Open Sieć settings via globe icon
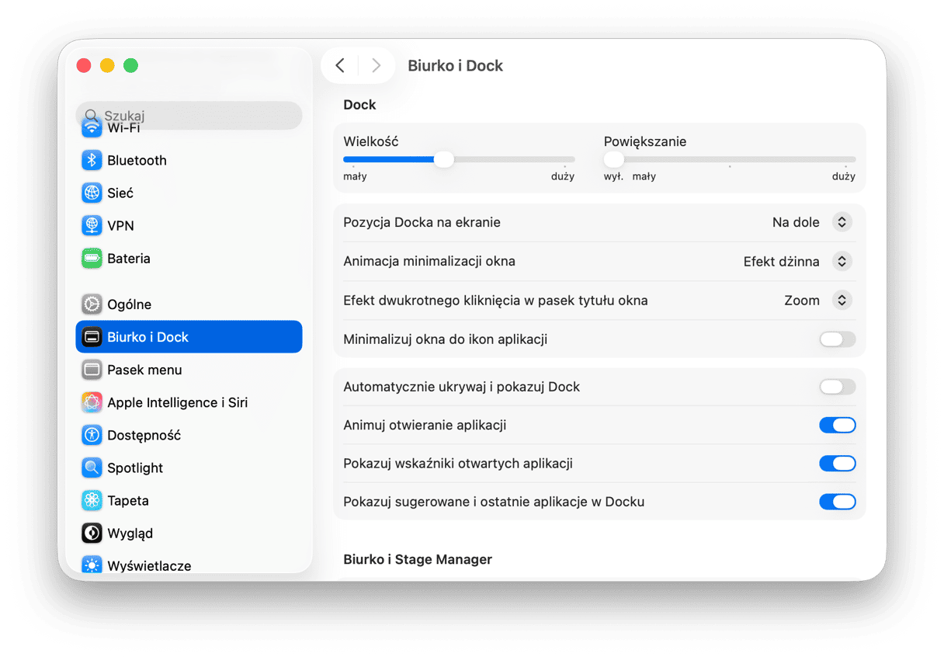The height and width of the screenshot is (657, 944). coord(92,193)
